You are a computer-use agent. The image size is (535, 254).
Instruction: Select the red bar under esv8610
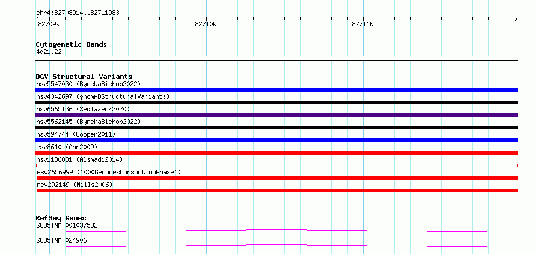coord(277,153)
